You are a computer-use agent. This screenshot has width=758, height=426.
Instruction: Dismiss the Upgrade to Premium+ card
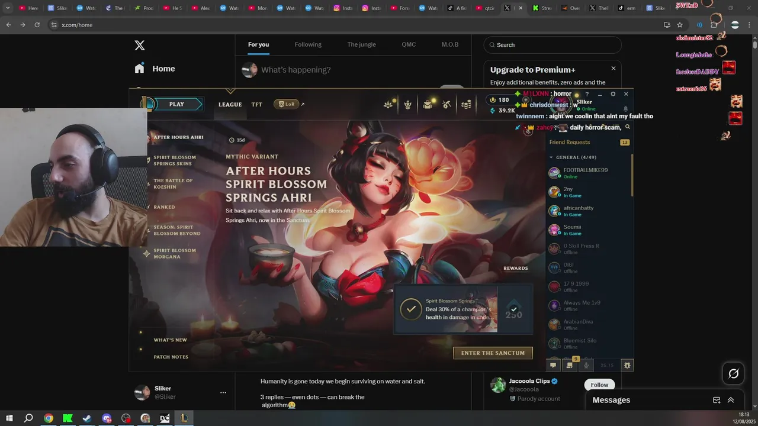614,69
